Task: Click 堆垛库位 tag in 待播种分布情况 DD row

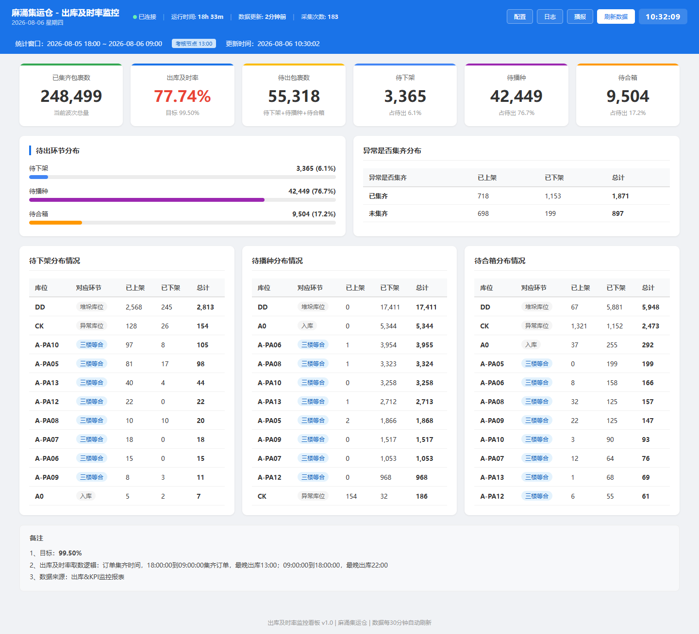Action: pyautogui.click(x=313, y=307)
